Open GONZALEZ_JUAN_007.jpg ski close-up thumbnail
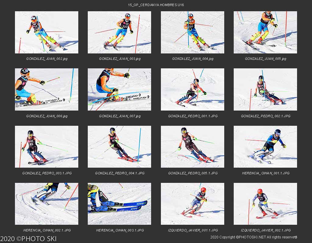This screenshot has width=312, height=243. (x=119, y=90)
